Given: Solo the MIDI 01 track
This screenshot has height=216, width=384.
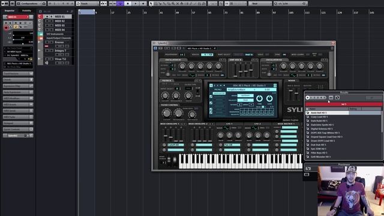Looking at the screenshot, I should [x=52, y=17].
